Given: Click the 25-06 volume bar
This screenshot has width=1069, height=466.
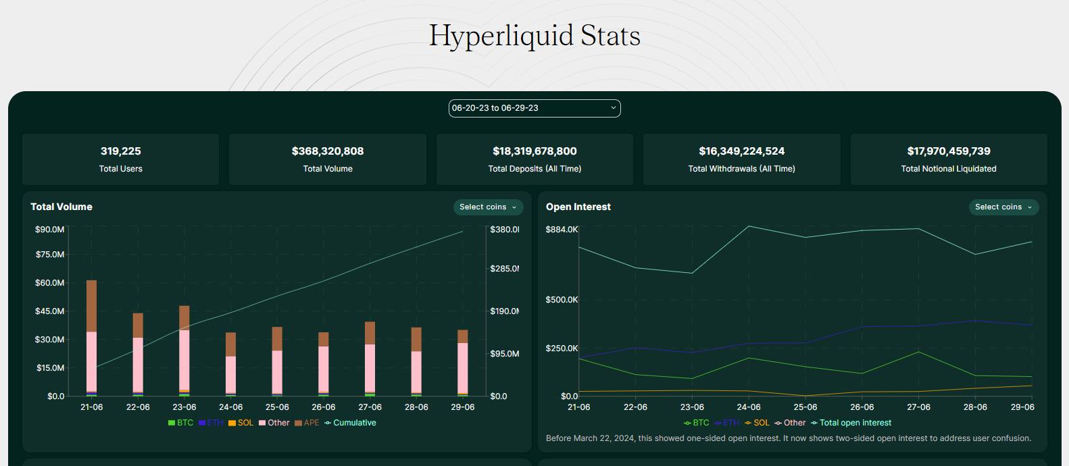Looking at the screenshot, I should tap(277, 361).
